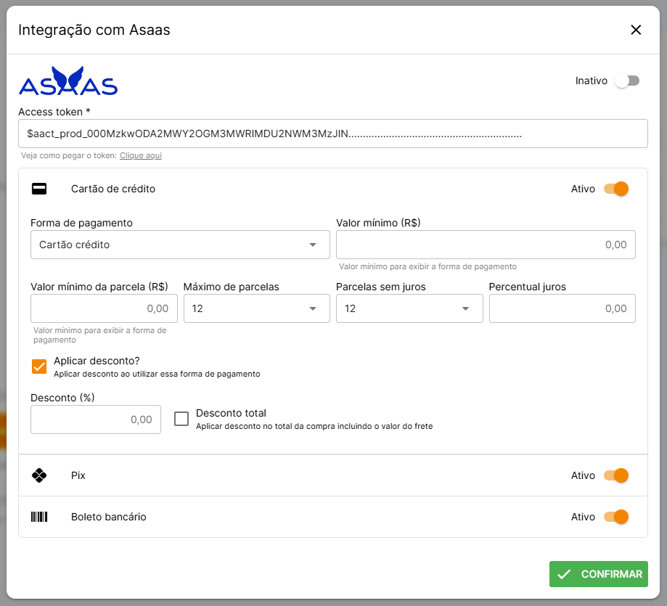Click the credit card icon

coord(39,189)
